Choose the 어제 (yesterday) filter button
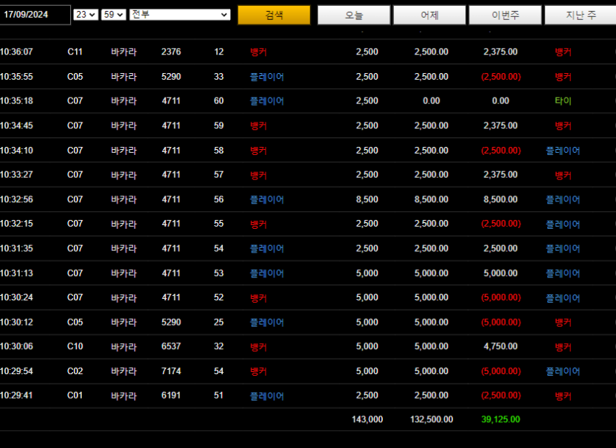The image size is (616, 448). (x=429, y=15)
